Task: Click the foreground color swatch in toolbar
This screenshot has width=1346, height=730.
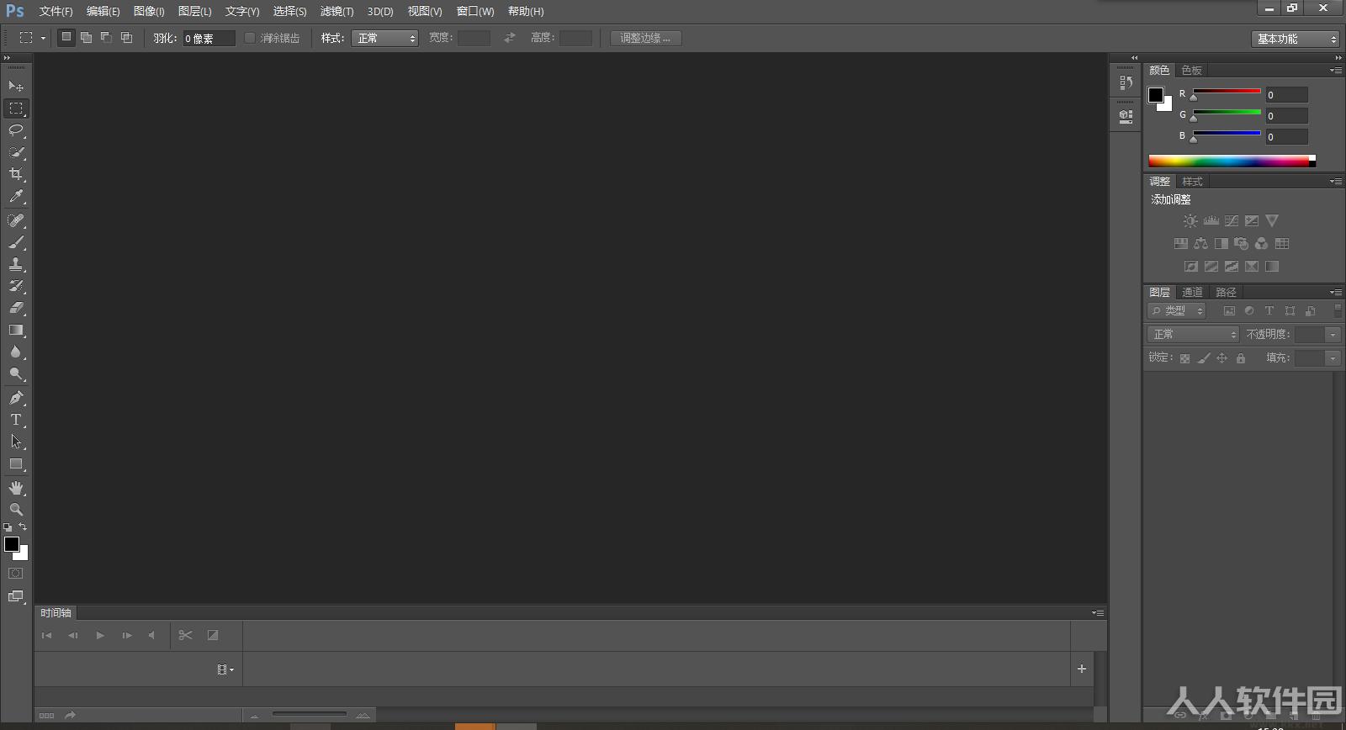Action: (12, 544)
